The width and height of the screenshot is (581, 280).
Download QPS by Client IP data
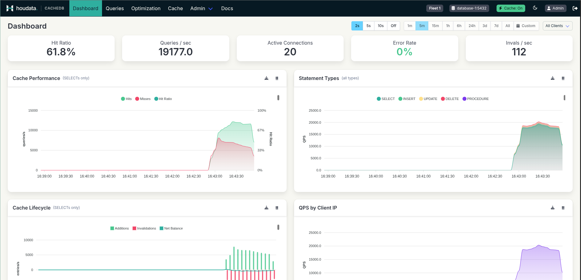coord(553,208)
